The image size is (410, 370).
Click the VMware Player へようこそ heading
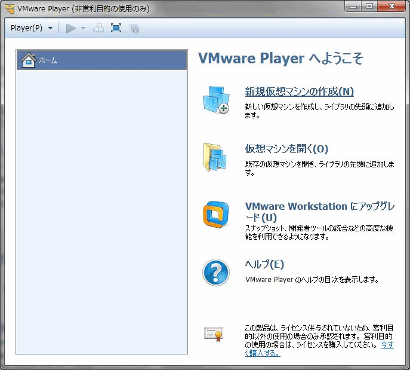point(280,58)
